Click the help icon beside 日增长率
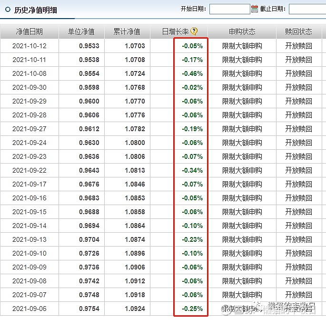Screen dimensions: 326x320 click(x=194, y=31)
